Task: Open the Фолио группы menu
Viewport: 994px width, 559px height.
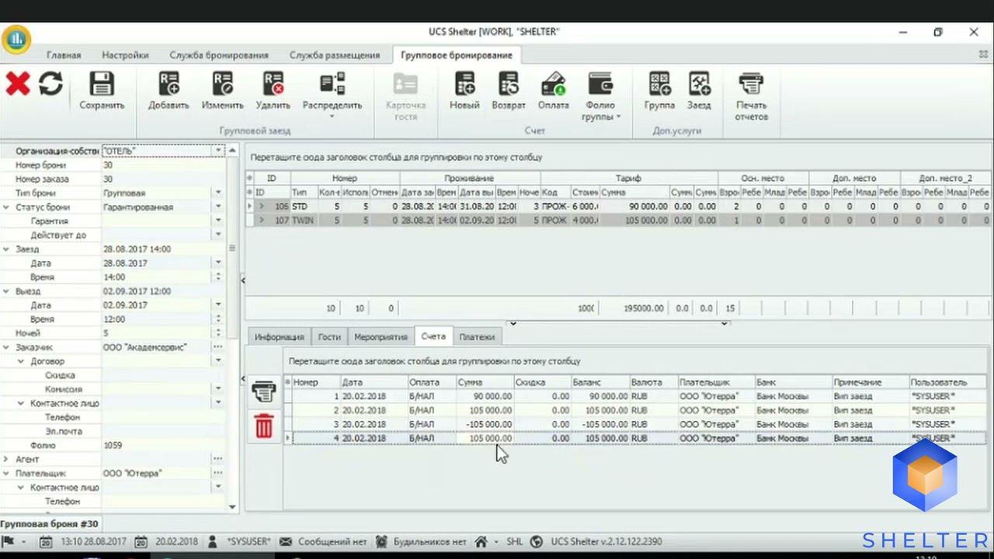Action: [600, 96]
